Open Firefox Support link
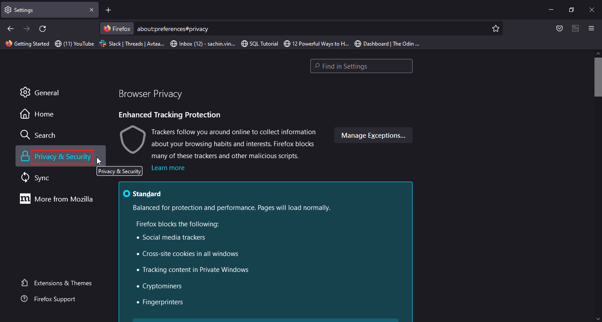Image resolution: width=602 pixels, height=322 pixels. [54, 299]
